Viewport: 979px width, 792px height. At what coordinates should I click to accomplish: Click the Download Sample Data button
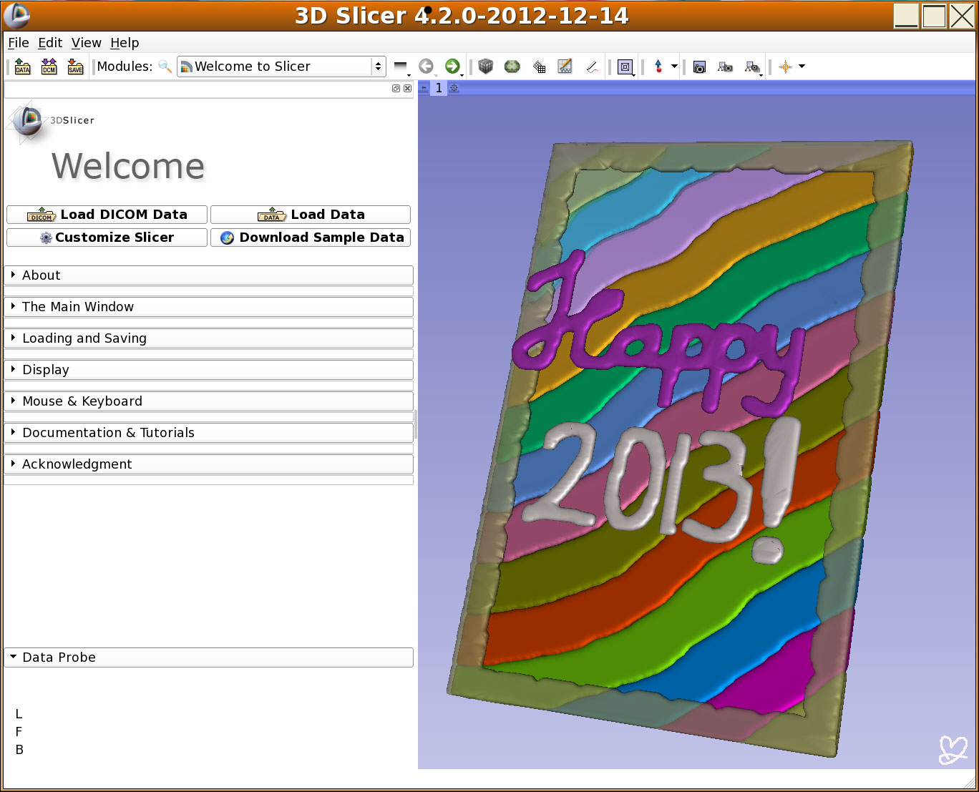(x=311, y=238)
